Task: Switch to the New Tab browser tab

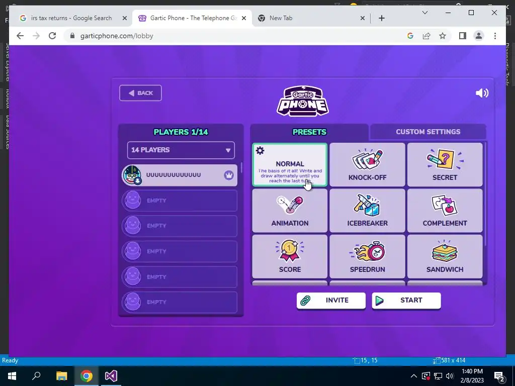Action: coord(309,18)
